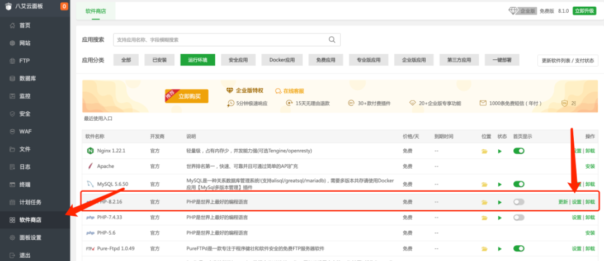The image size is (604, 261).
Task: Turn on homepage display for PHP-7.4.33
Action: click(x=518, y=218)
